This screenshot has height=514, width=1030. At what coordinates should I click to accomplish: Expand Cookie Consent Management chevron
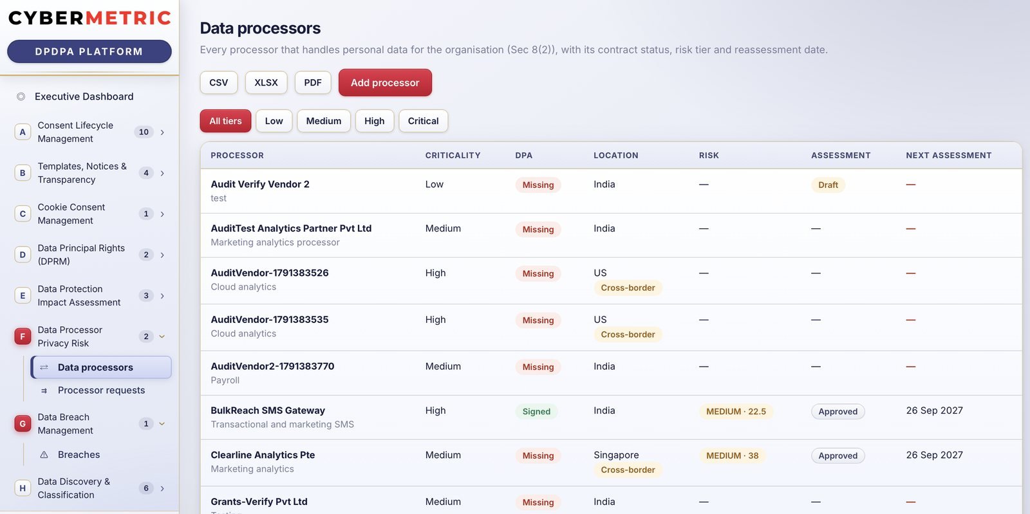coord(162,214)
